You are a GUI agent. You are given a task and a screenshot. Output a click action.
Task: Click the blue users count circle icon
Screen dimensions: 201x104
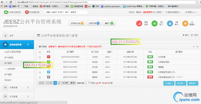tap(170, 24)
